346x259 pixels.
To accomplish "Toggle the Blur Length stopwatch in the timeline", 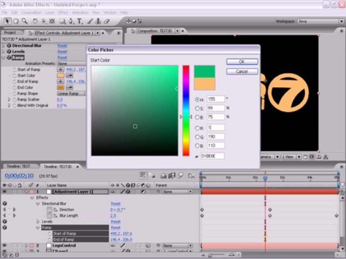I will pyautogui.click(x=49, y=215).
